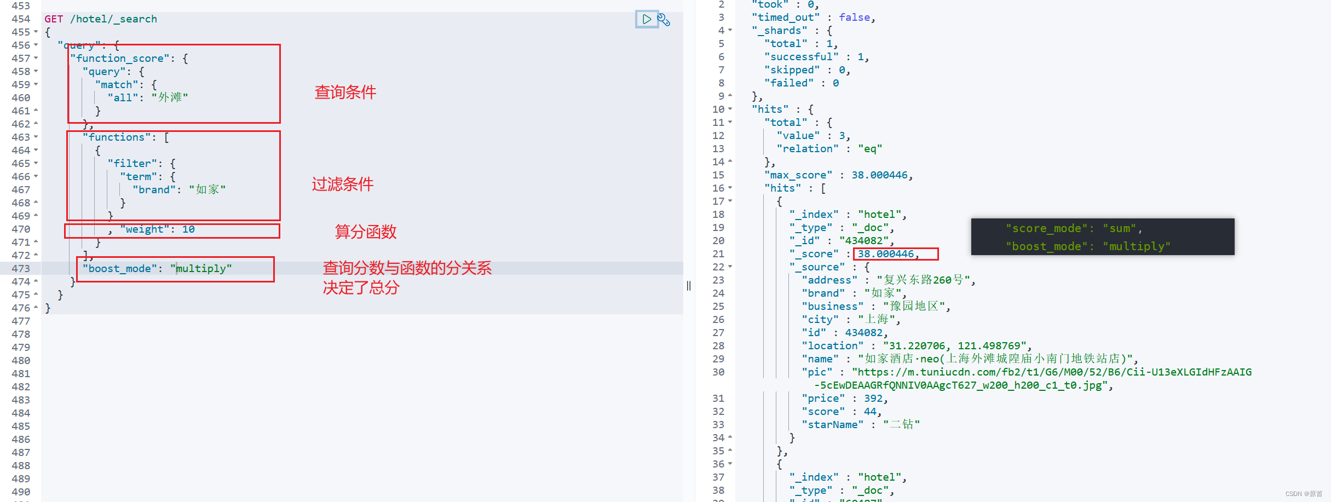Click the "score" : 44 value
Viewport: 1331px width, 502px height.
point(870,412)
